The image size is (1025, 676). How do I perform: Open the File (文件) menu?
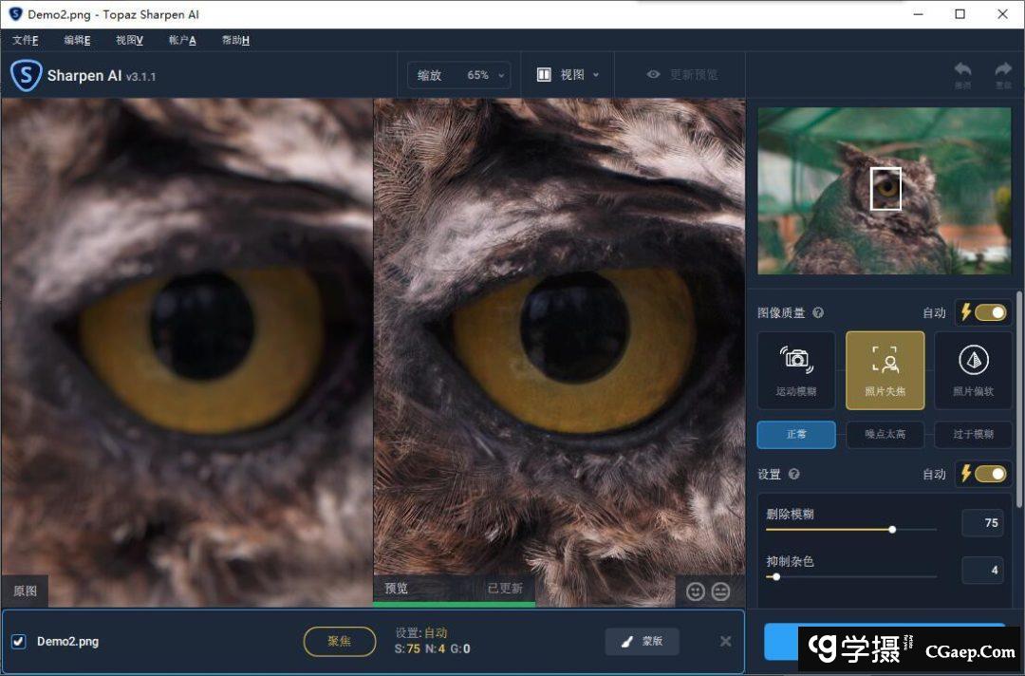pos(26,40)
